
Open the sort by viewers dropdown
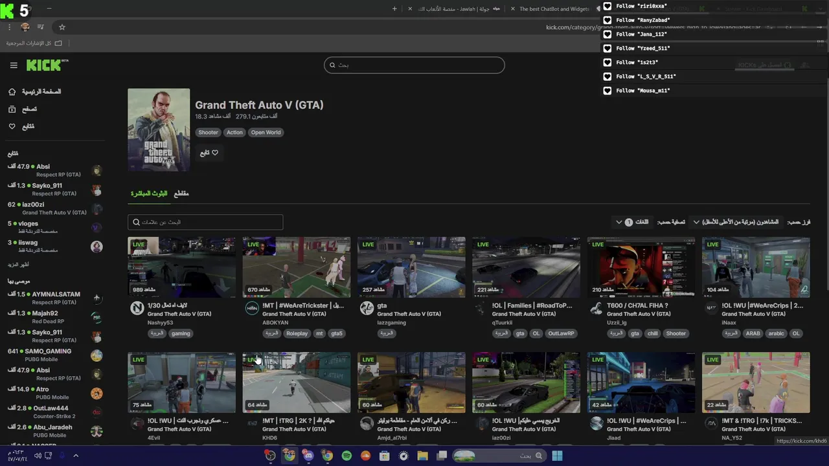click(x=736, y=222)
